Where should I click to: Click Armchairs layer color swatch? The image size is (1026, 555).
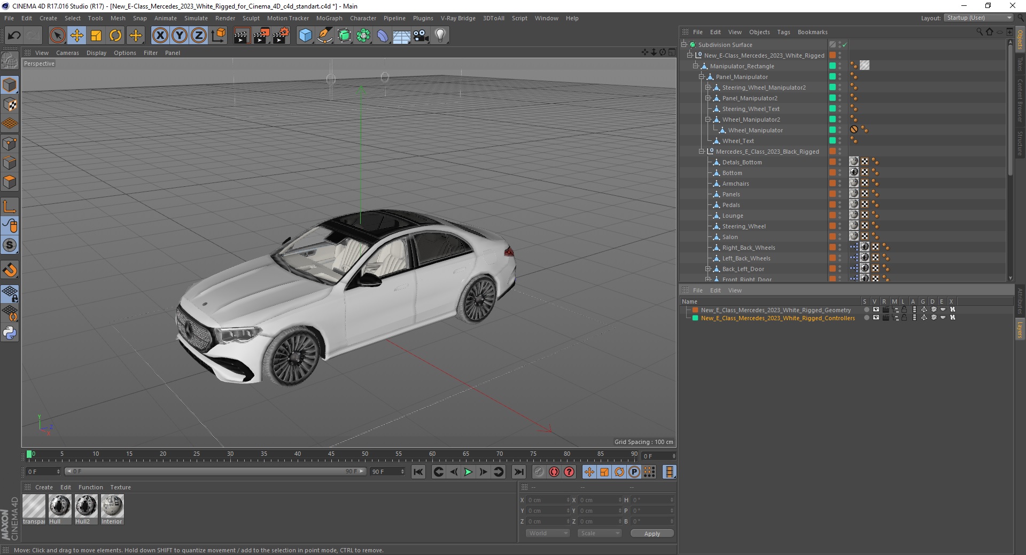[833, 184]
